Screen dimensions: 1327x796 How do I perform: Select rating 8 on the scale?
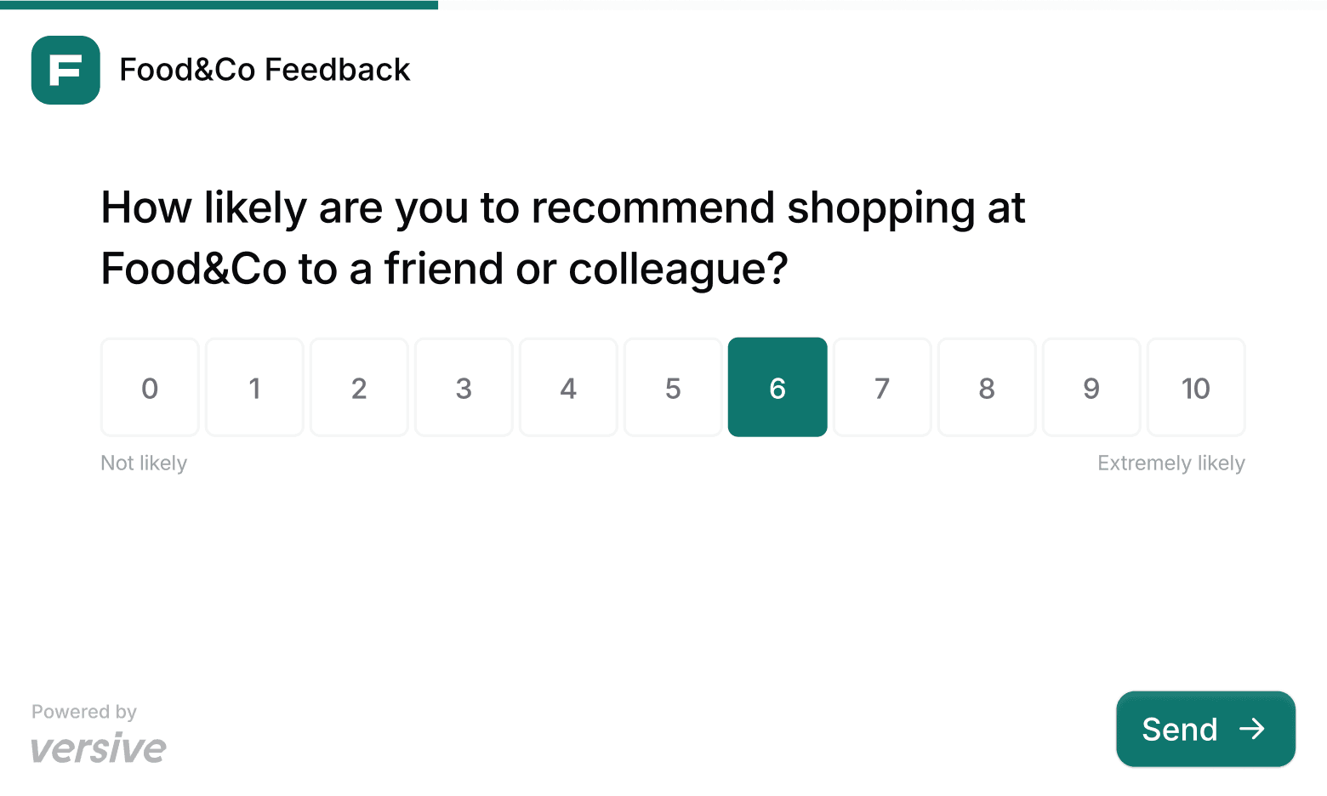pyautogui.click(x=987, y=388)
